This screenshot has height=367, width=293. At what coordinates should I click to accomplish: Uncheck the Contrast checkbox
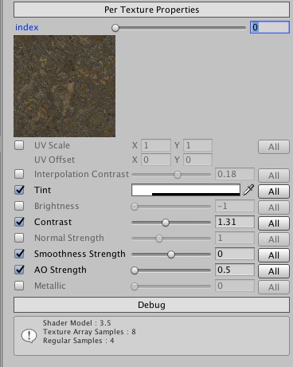click(19, 222)
